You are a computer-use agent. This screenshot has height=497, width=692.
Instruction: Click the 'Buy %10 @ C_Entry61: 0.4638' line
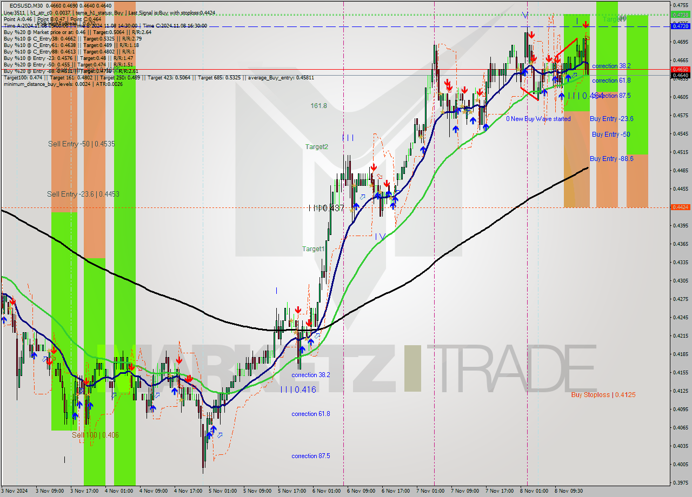[x=71, y=45]
